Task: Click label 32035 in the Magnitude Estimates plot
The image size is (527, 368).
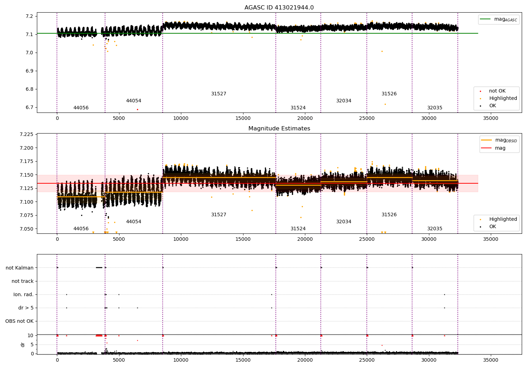Action: pos(435,229)
